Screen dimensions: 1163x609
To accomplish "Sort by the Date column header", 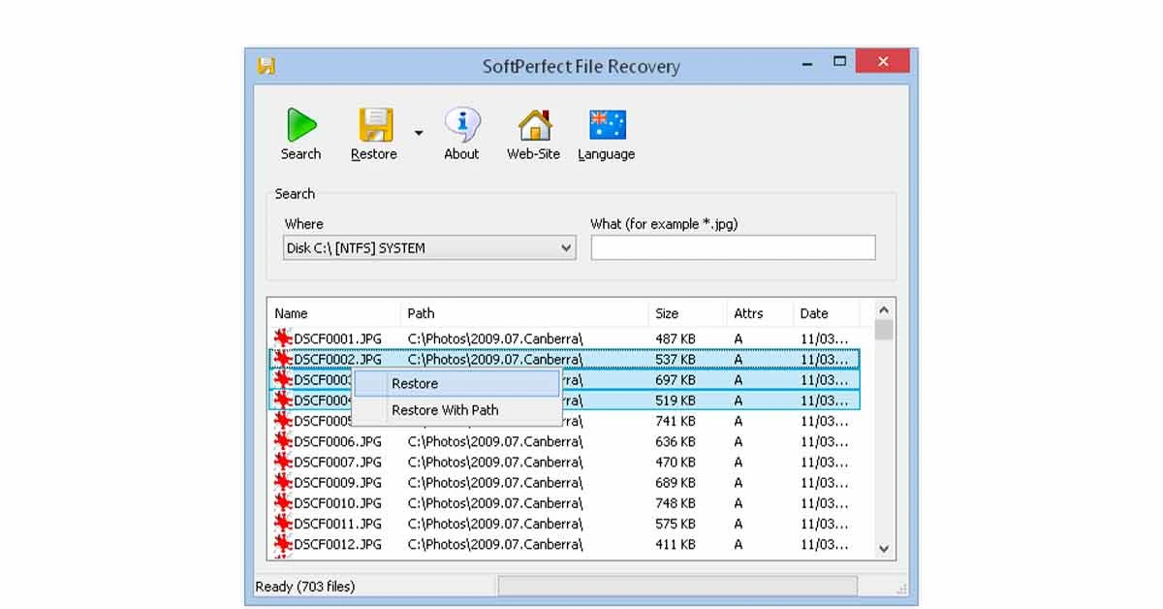I will [812, 312].
